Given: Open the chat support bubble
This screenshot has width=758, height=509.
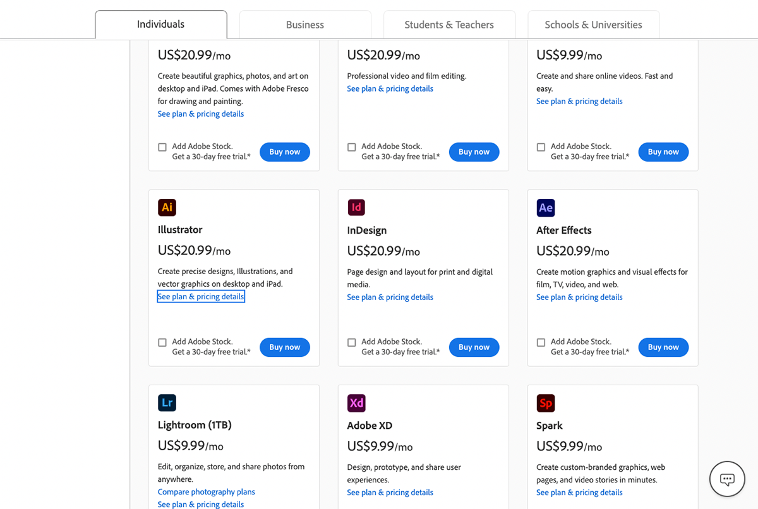Looking at the screenshot, I should (x=726, y=479).
